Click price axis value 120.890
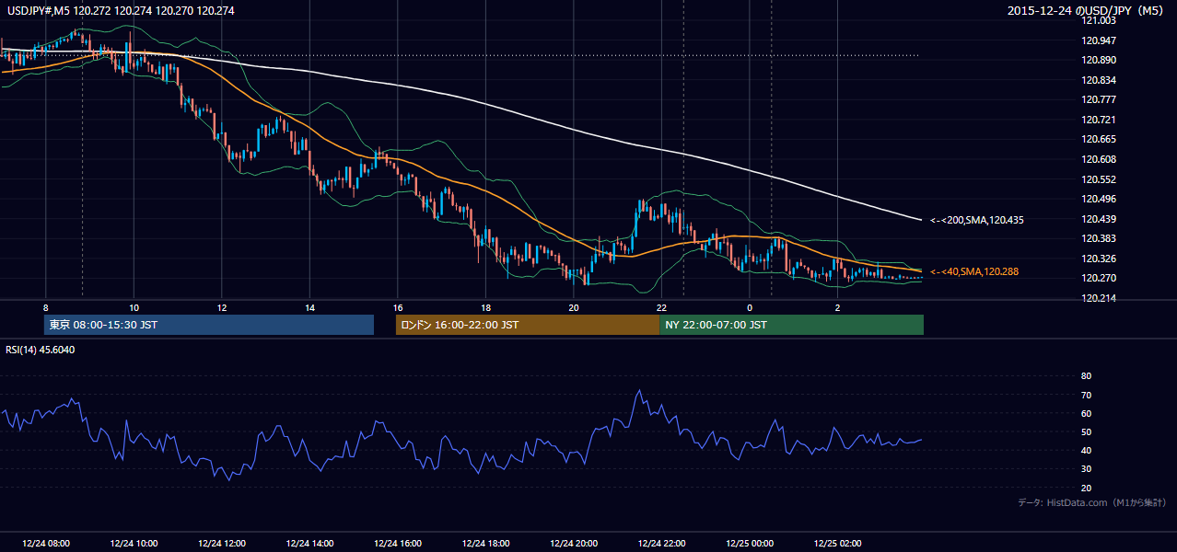Screen dimensions: 1177x552 coord(1098,60)
